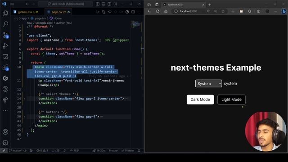Toggle the bottom panel layout icon
288x162 pixels.
pyautogui.click(x=103, y=4)
